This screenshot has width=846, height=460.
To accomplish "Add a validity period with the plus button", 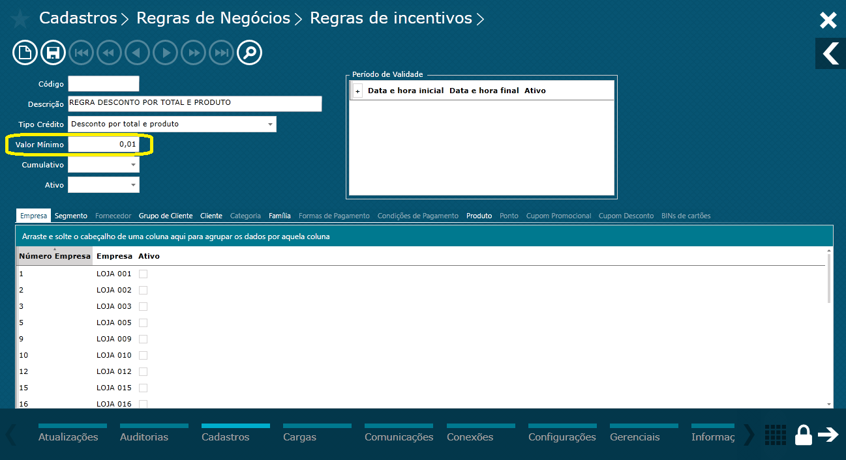I will (357, 91).
